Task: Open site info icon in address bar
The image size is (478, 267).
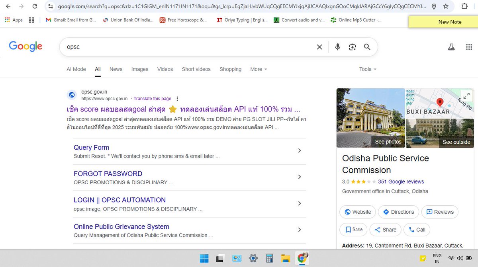Action: pos(50,6)
